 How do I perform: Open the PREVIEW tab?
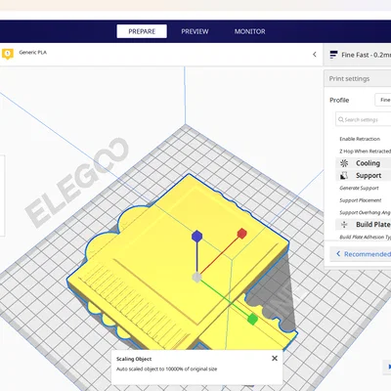(195, 31)
